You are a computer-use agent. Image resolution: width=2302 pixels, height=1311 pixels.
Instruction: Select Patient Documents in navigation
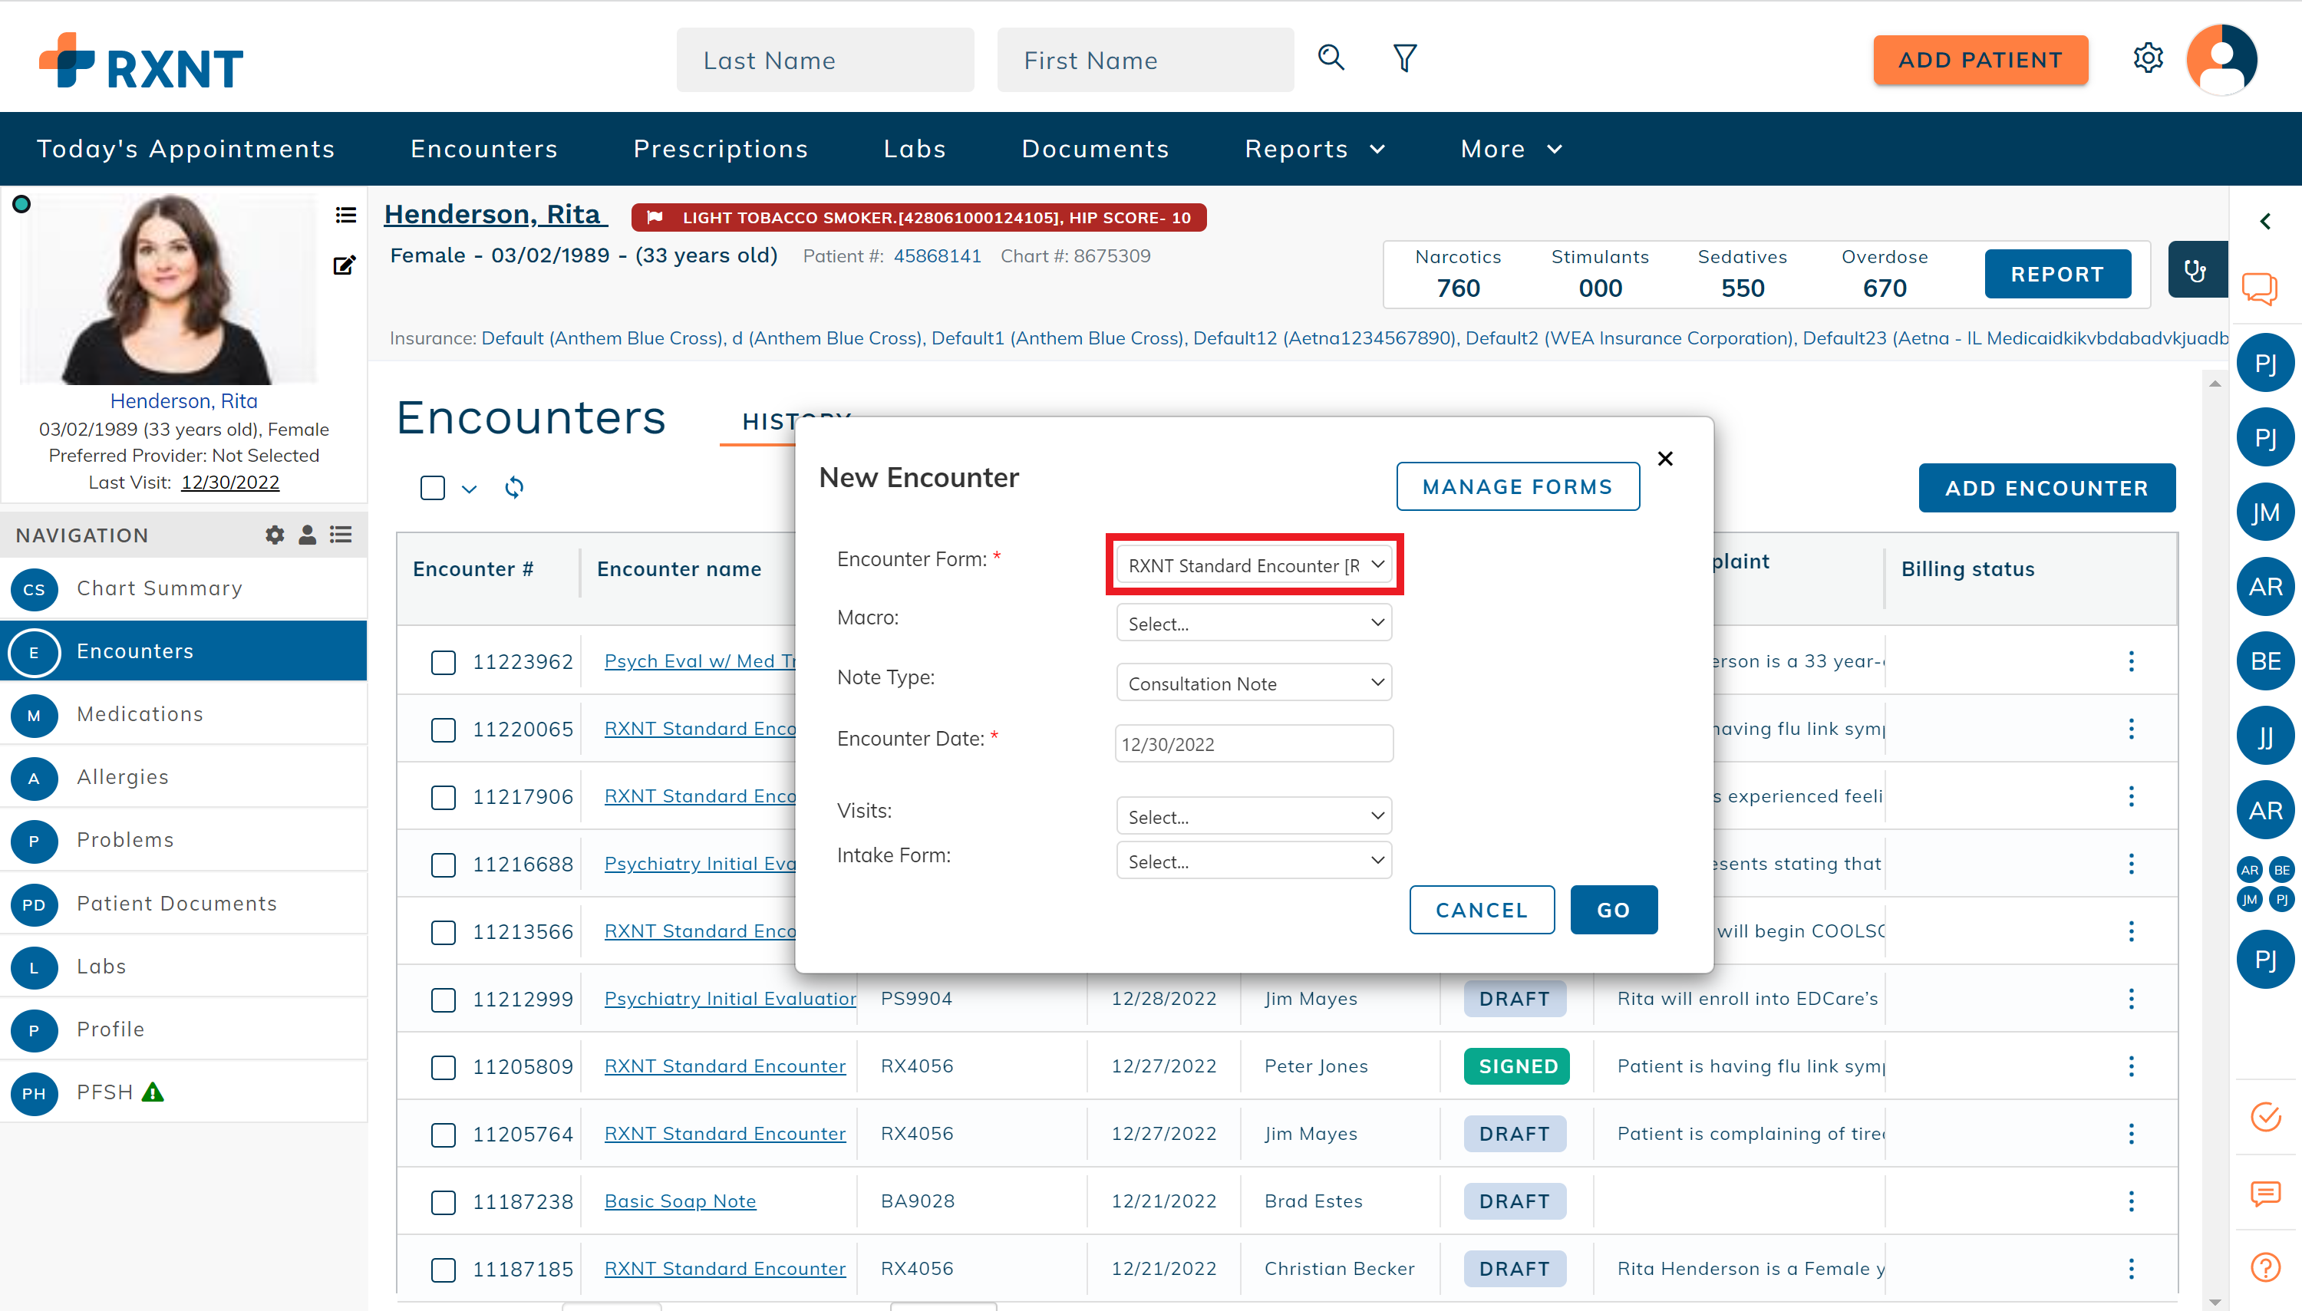(183, 903)
